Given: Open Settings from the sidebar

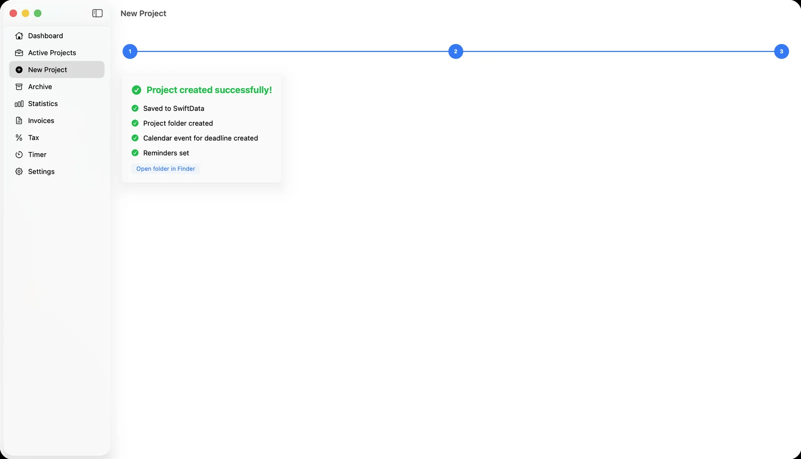Looking at the screenshot, I should 57,172.
